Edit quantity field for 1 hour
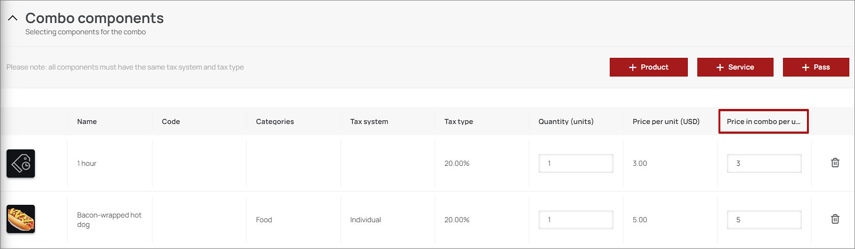This screenshot has width=855, height=249. [x=575, y=163]
